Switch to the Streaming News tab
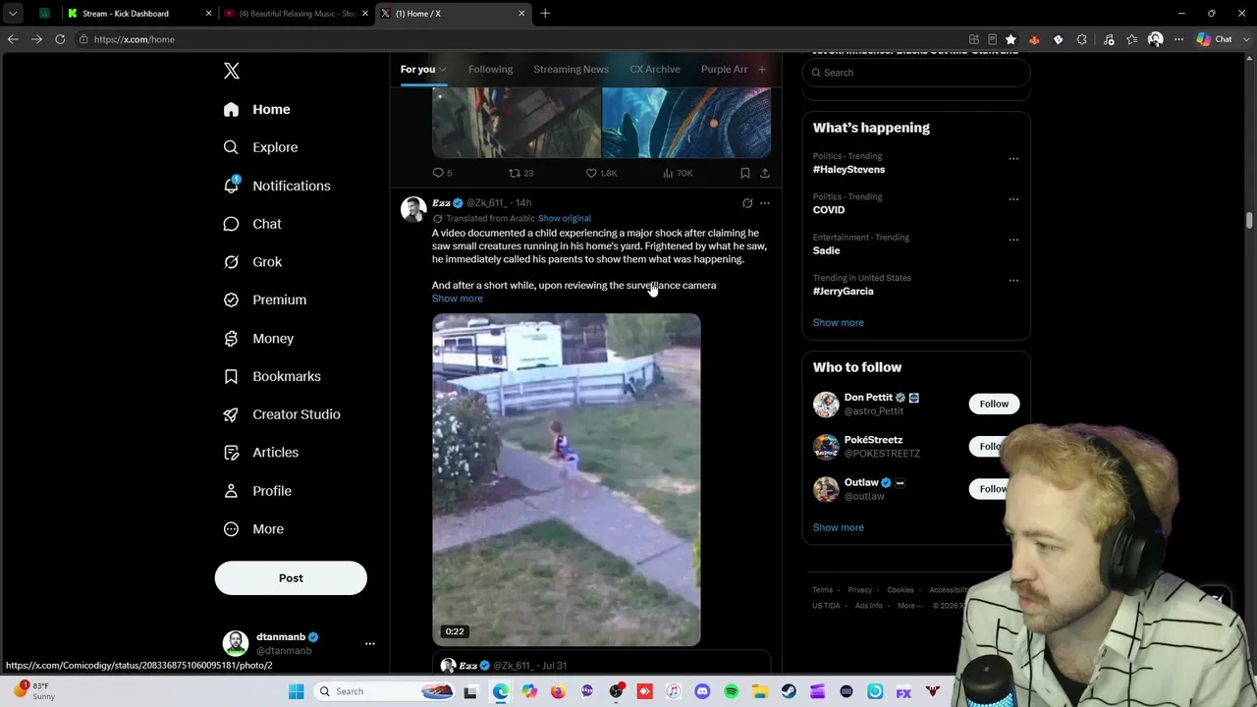Screen dimensions: 1257x707 (572, 70)
